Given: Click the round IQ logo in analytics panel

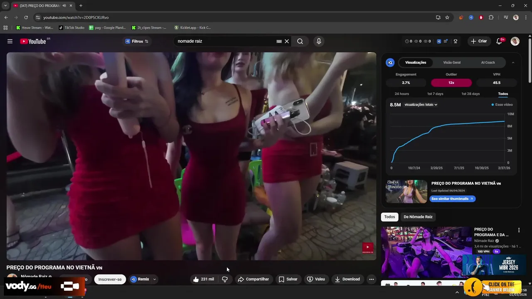Looking at the screenshot, I should tap(390, 62).
